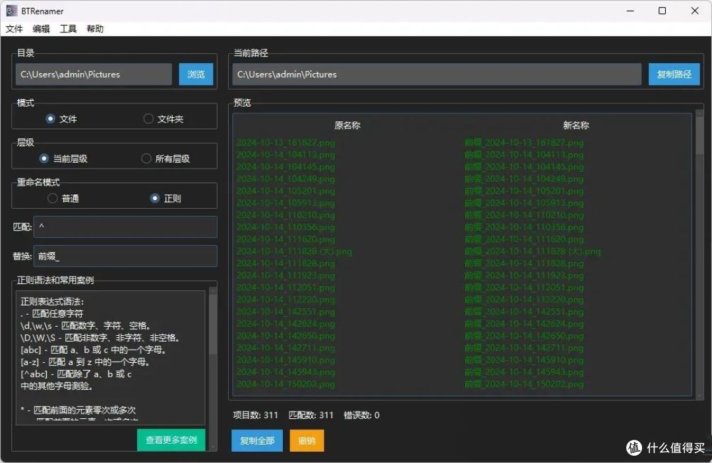Select original name 2024-10-14_104145.png

(x=286, y=167)
